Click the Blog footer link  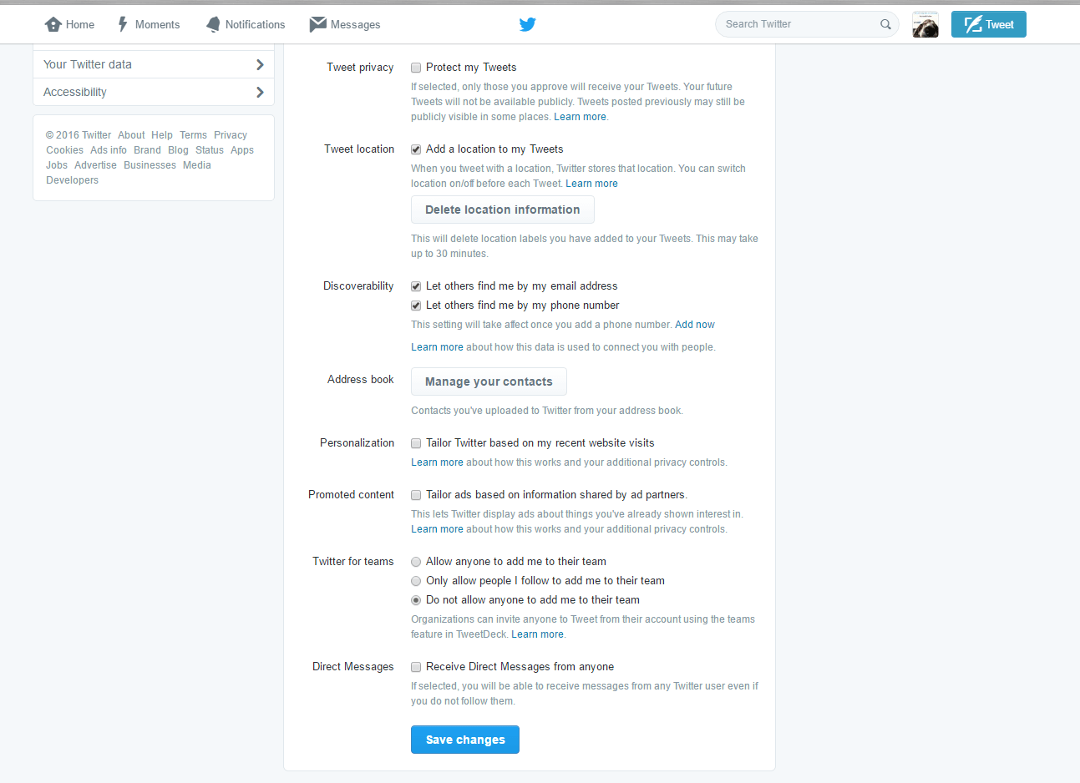pos(178,150)
